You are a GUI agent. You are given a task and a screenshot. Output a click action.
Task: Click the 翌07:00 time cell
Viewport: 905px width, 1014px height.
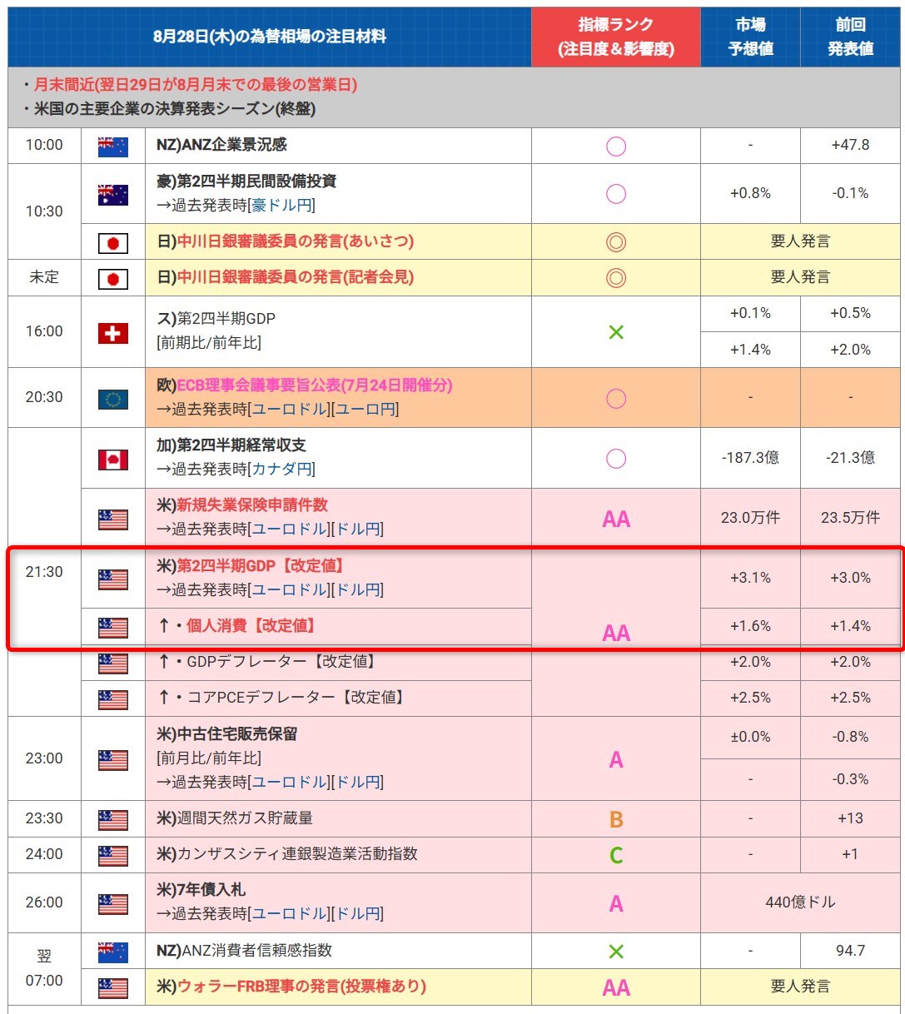[x=44, y=968]
